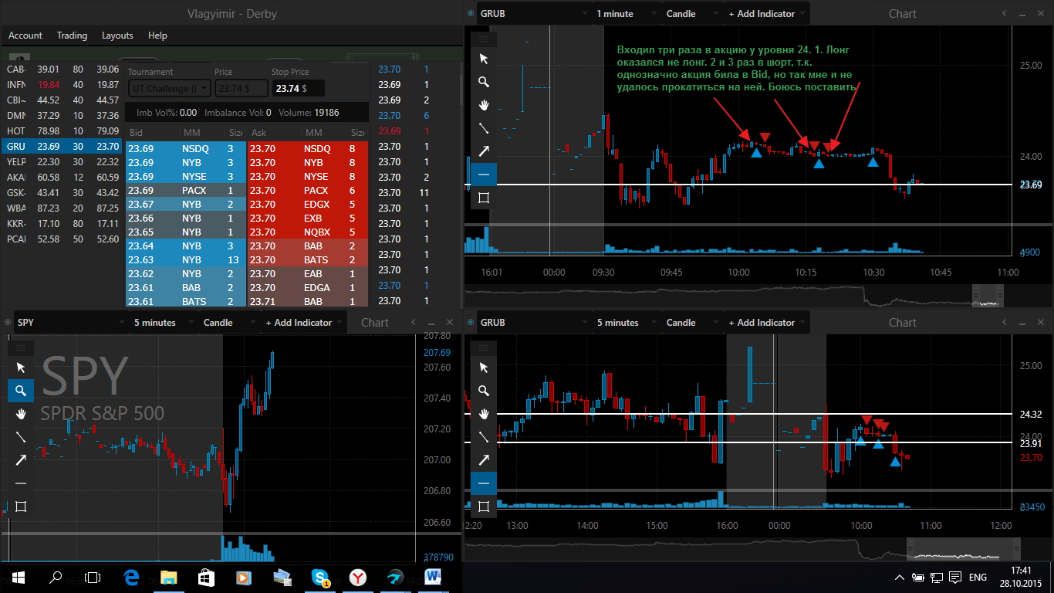Select pointer tool in GRUB 5 minutes chart
Image resolution: width=1054 pixels, height=593 pixels.
coord(484,368)
